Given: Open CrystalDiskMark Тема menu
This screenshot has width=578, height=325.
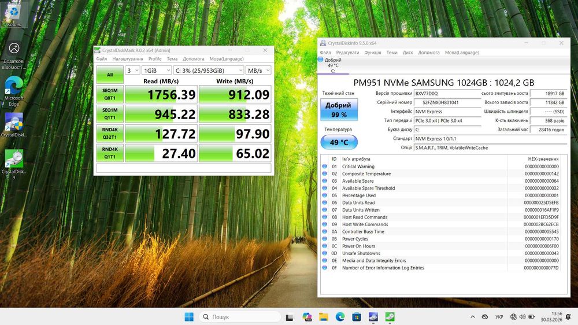Looking at the screenshot, I should (172, 59).
